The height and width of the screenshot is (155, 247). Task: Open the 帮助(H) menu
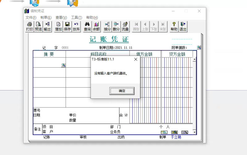(92, 18)
